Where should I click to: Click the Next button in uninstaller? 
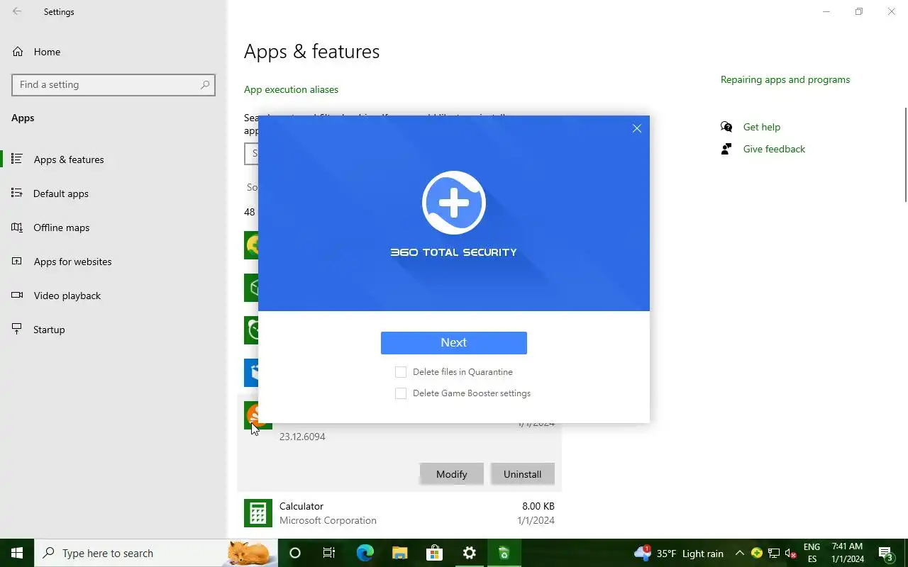point(454,342)
